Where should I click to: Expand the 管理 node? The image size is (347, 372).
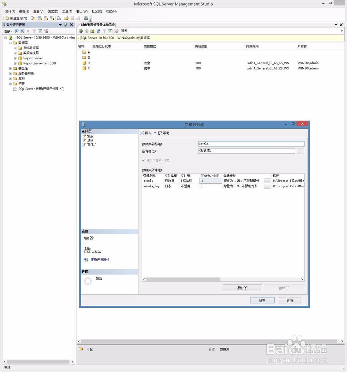pos(10,84)
